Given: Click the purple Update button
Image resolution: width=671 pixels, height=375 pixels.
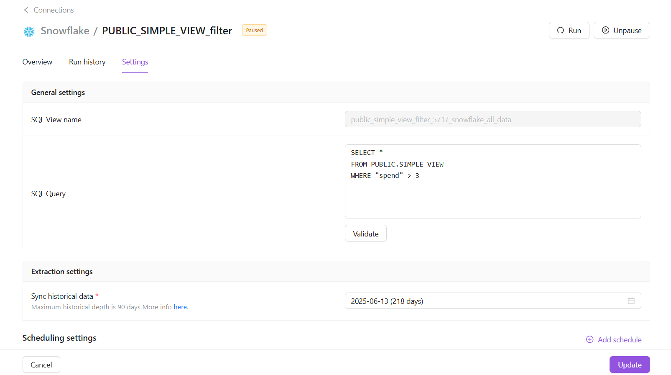Looking at the screenshot, I should [629, 365].
